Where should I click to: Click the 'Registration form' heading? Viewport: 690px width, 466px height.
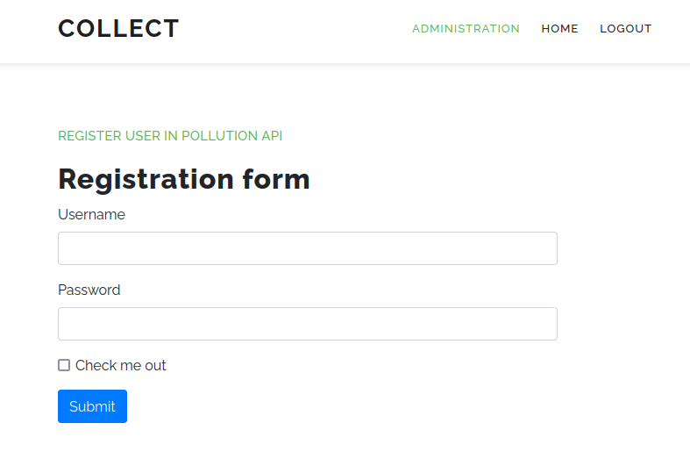[184, 179]
